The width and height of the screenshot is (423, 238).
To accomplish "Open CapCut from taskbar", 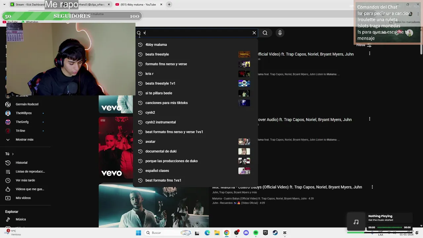I will tap(285, 233).
